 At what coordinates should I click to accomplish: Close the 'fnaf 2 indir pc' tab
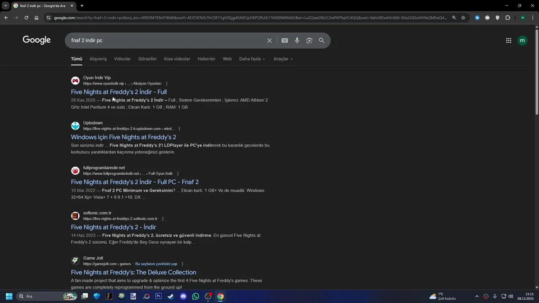[72, 6]
